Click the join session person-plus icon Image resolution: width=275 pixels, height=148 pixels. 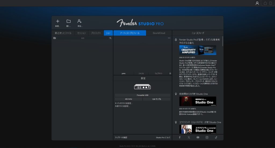79,21
